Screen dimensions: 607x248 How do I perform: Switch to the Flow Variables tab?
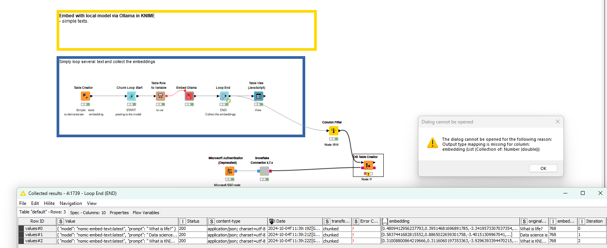pos(146,213)
